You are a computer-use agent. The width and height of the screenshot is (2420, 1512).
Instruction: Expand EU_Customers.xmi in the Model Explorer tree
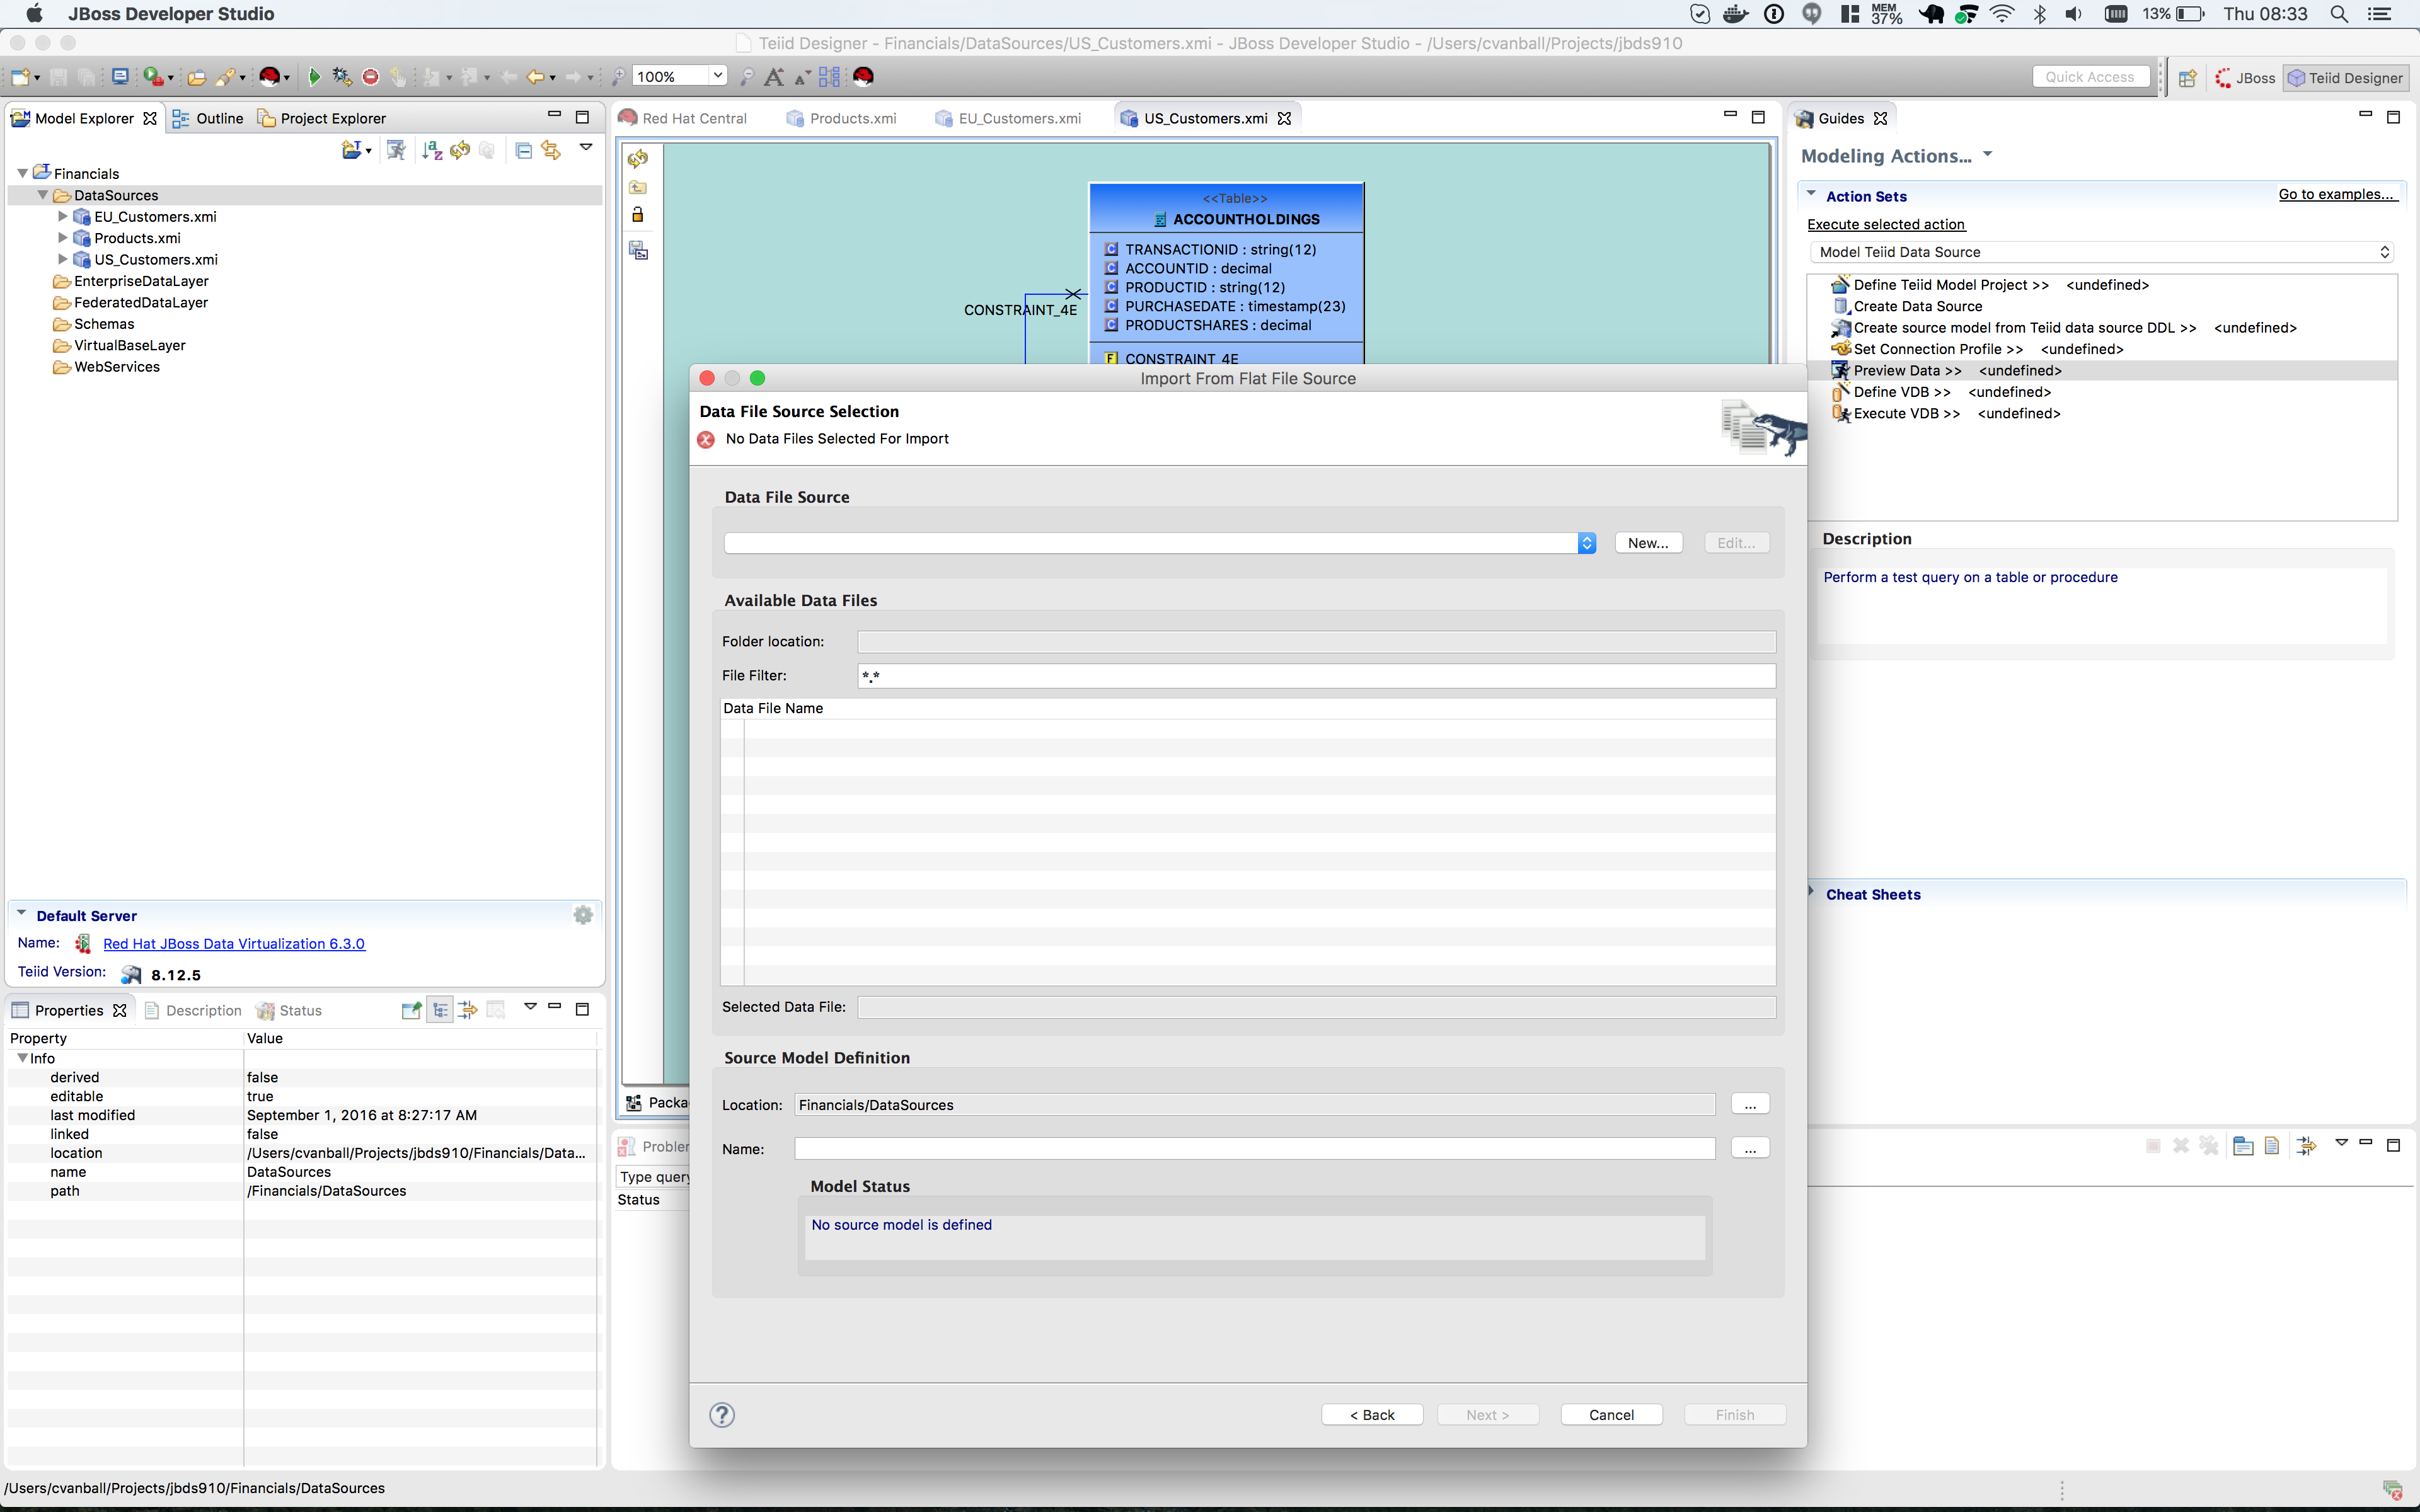pyautogui.click(x=63, y=216)
